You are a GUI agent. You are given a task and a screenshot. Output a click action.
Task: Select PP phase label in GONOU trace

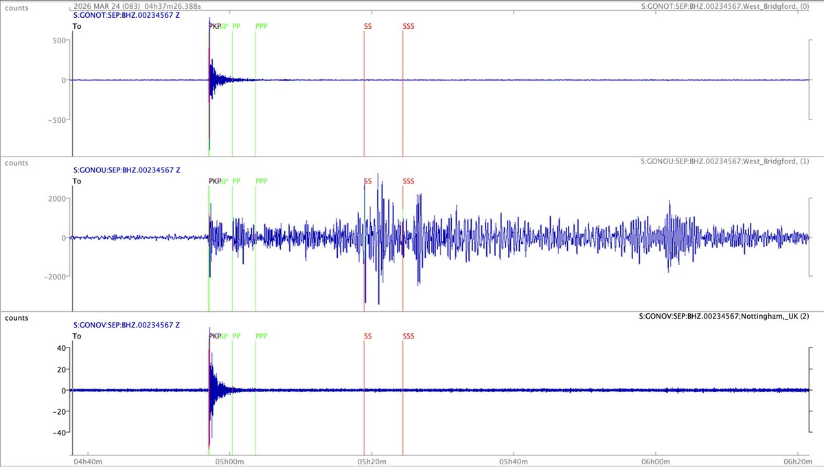(237, 181)
